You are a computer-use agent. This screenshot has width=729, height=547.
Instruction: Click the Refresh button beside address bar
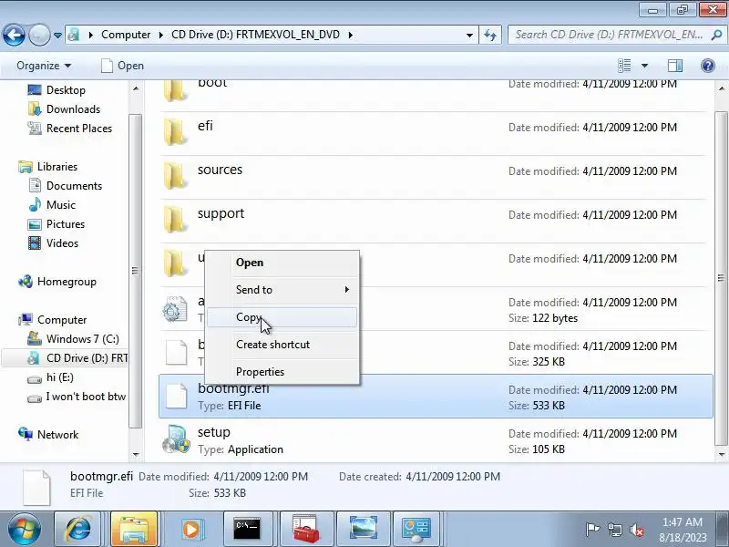click(x=490, y=35)
